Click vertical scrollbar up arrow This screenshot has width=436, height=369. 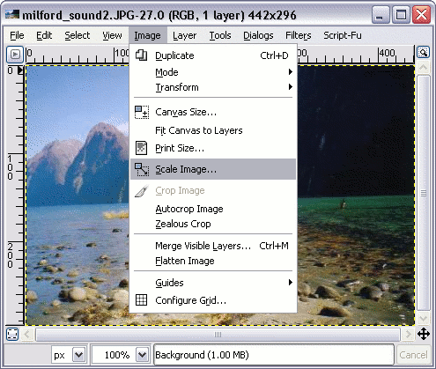click(x=424, y=68)
